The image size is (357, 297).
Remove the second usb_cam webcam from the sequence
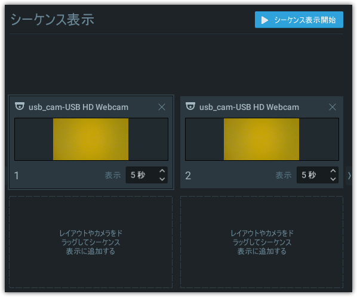(333, 107)
